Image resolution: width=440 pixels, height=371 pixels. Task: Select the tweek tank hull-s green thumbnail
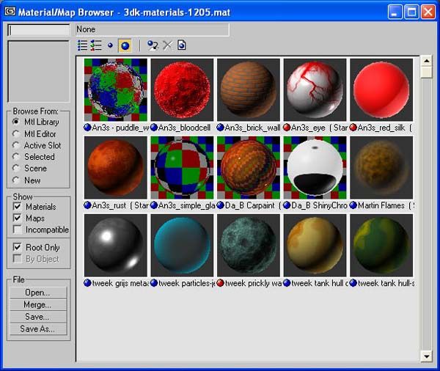[381, 246]
